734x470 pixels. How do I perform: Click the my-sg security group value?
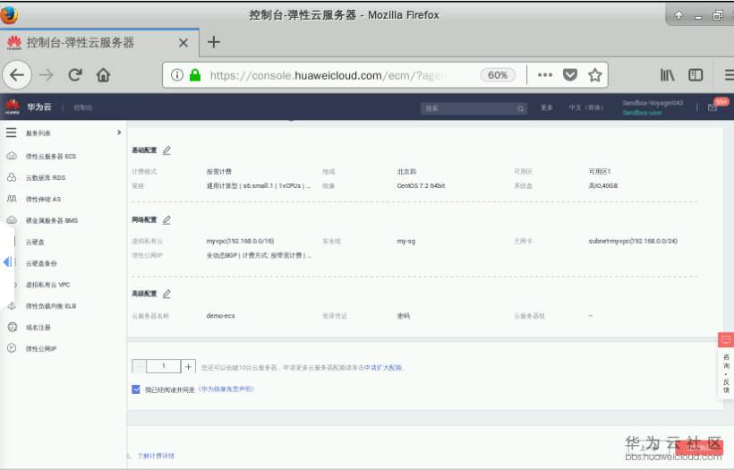point(405,241)
